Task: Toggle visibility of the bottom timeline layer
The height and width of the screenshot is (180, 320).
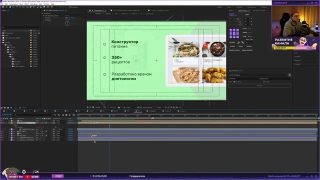Action: (2, 140)
